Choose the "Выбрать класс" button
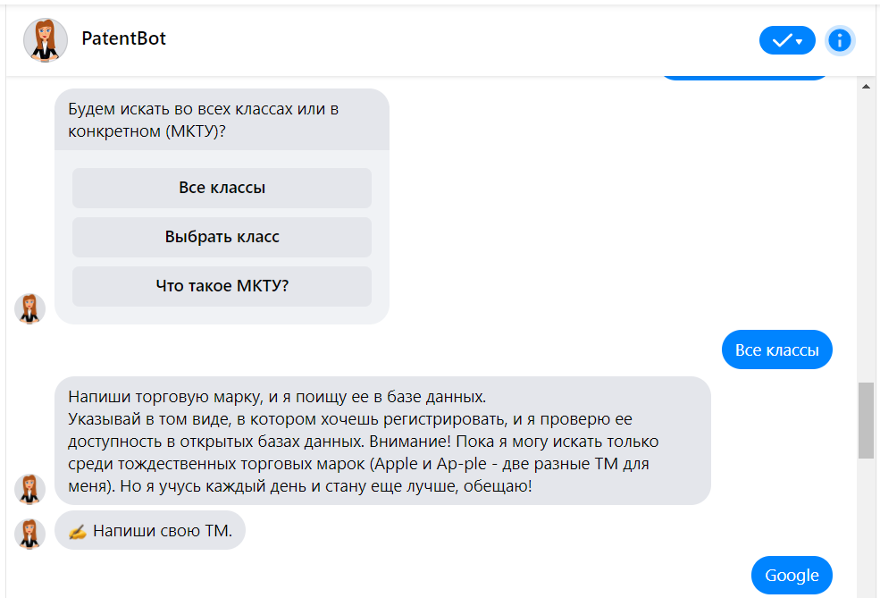Image resolution: width=880 pixels, height=598 pixels. [x=222, y=237]
